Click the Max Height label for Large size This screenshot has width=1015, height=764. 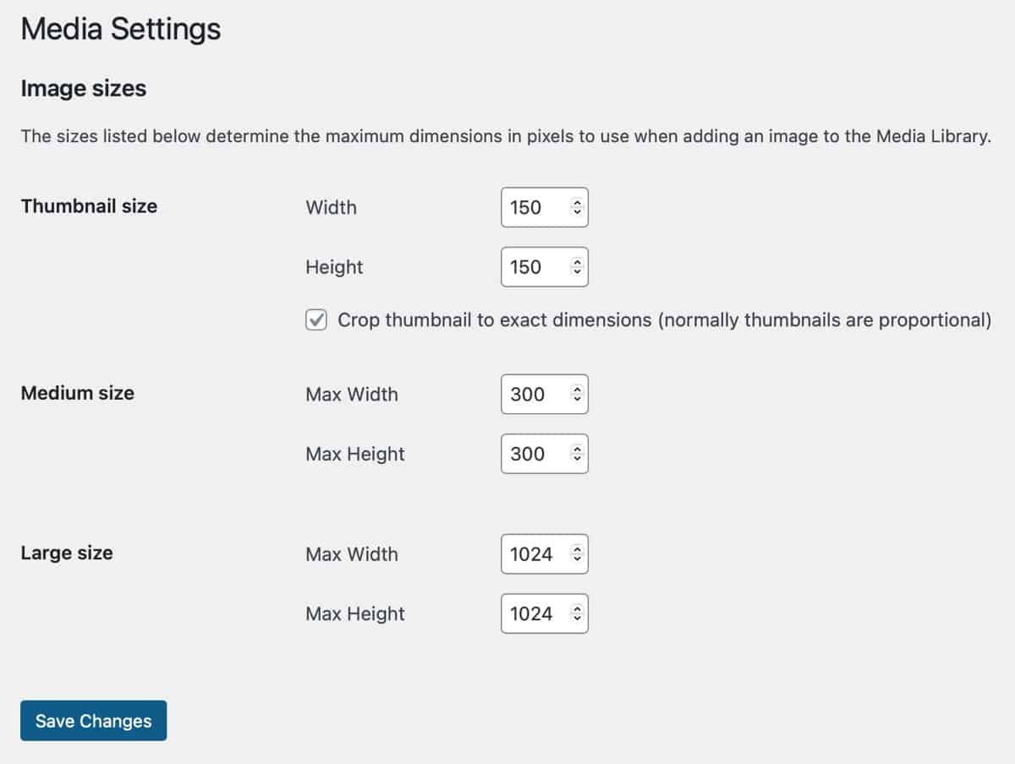(x=355, y=614)
